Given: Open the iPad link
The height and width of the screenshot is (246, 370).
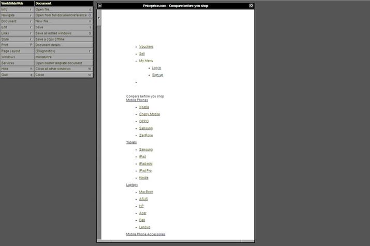Looking at the screenshot, I should coord(142,156).
